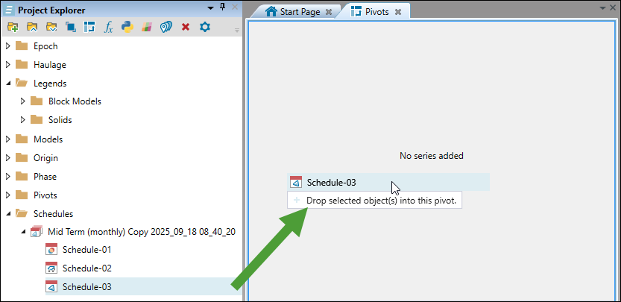
Task: Collapse the Legends folder
Action: 8,84
